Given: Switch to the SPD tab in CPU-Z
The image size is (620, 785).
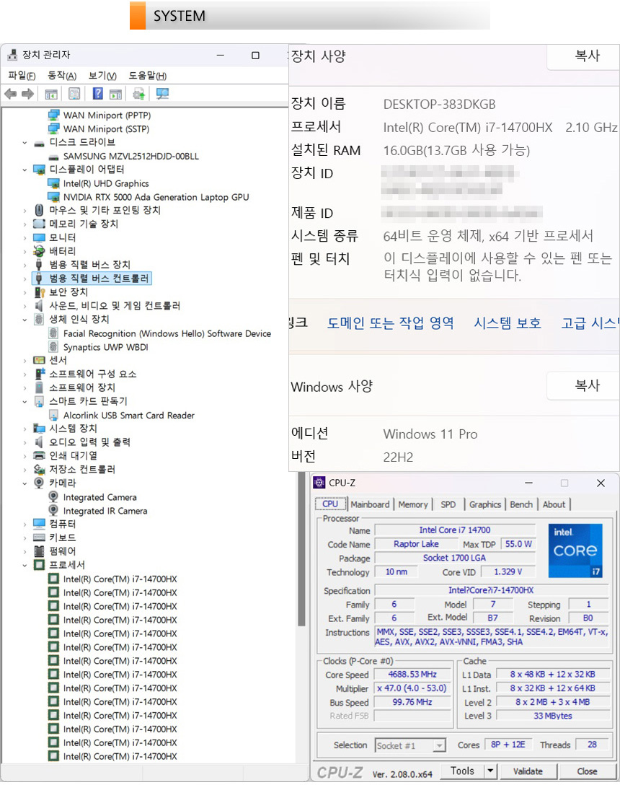Looking at the screenshot, I should click(x=448, y=504).
